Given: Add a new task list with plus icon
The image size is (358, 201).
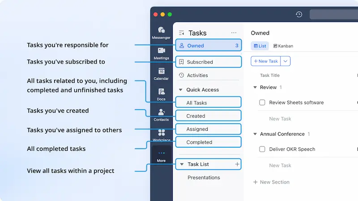Looking at the screenshot, I should (237, 164).
